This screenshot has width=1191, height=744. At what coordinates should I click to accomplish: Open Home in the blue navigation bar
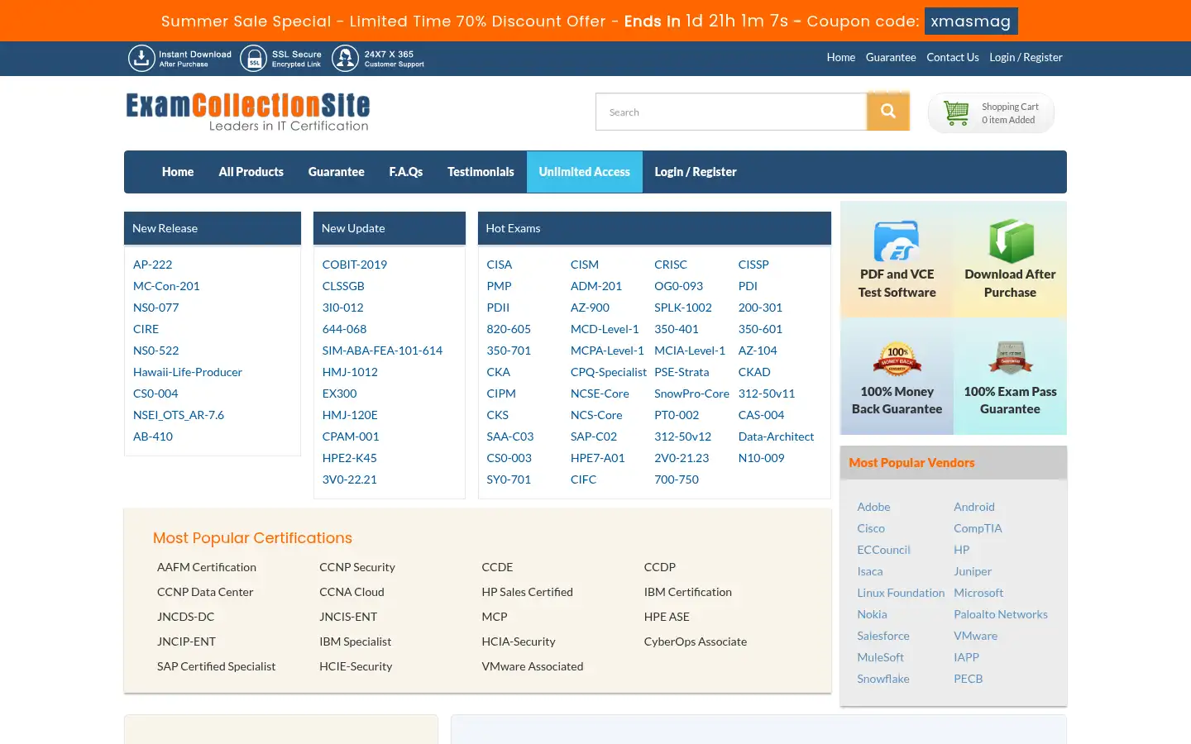[178, 172]
